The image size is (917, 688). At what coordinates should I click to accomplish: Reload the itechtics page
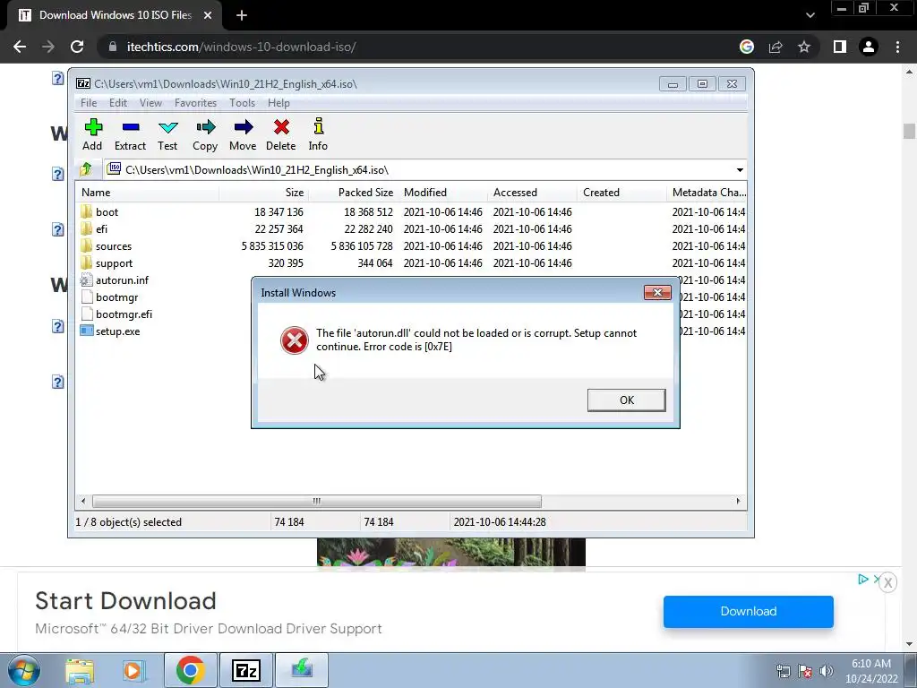(x=77, y=47)
